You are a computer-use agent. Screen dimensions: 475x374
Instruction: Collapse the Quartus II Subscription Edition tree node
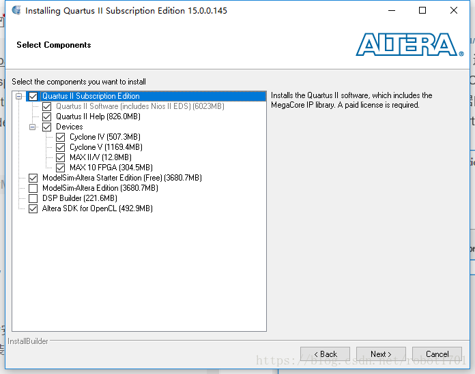19,97
